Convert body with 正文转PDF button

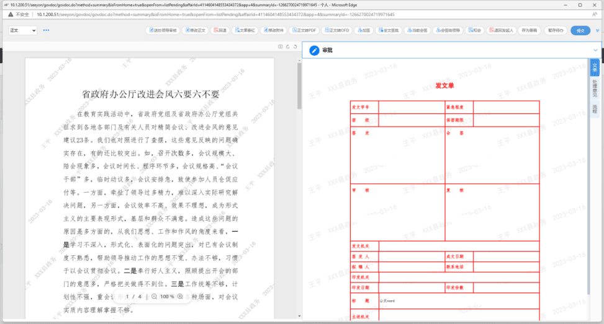pos(304,30)
